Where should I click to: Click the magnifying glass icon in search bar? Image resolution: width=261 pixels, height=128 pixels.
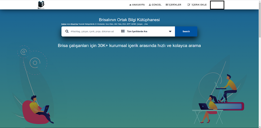coord(67,31)
